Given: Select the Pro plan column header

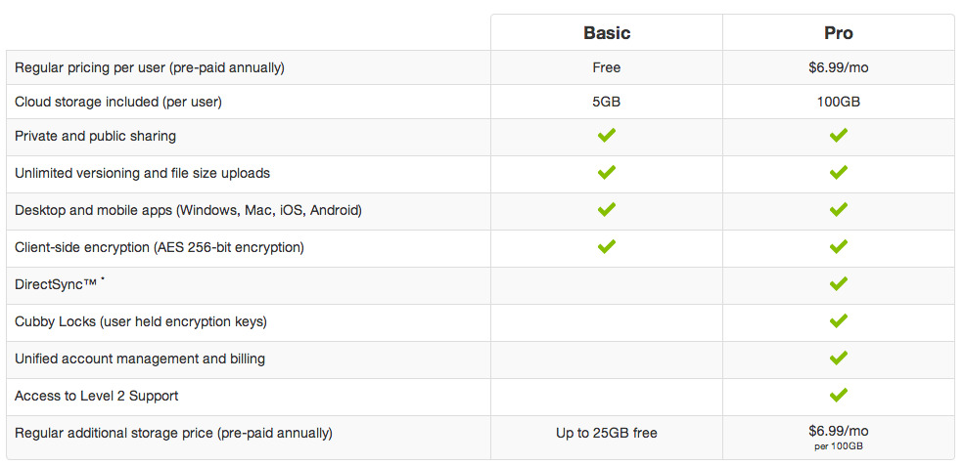Looking at the screenshot, I should 838,33.
